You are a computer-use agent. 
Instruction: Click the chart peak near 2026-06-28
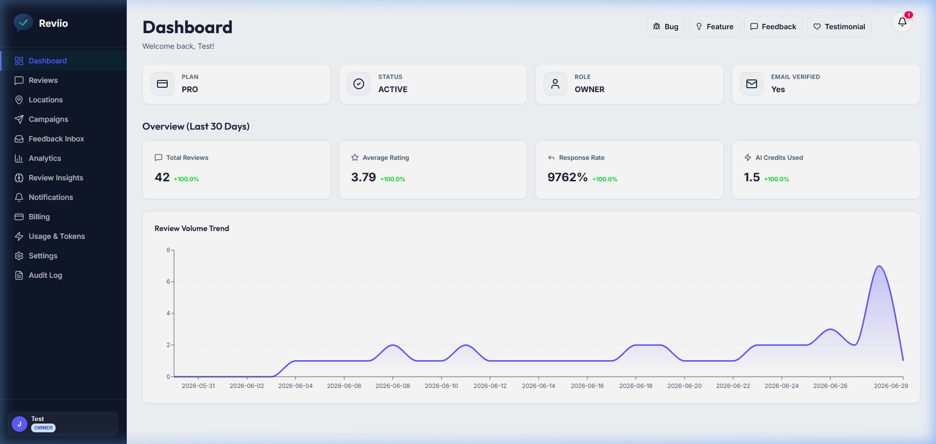click(879, 266)
